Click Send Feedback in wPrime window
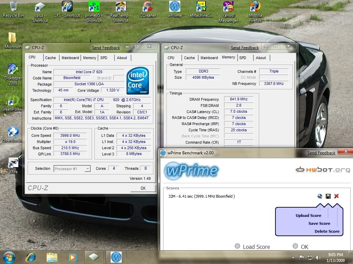This screenshot has width=353, height=264. pos(321,153)
